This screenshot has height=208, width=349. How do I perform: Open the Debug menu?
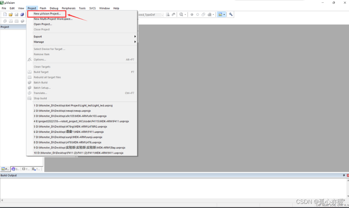click(x=54, y=8)
